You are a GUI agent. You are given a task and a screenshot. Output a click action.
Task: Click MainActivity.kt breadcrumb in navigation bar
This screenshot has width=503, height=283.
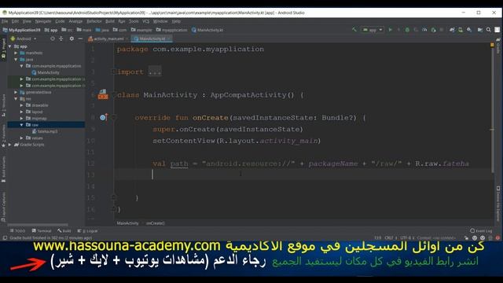point(207,30)
